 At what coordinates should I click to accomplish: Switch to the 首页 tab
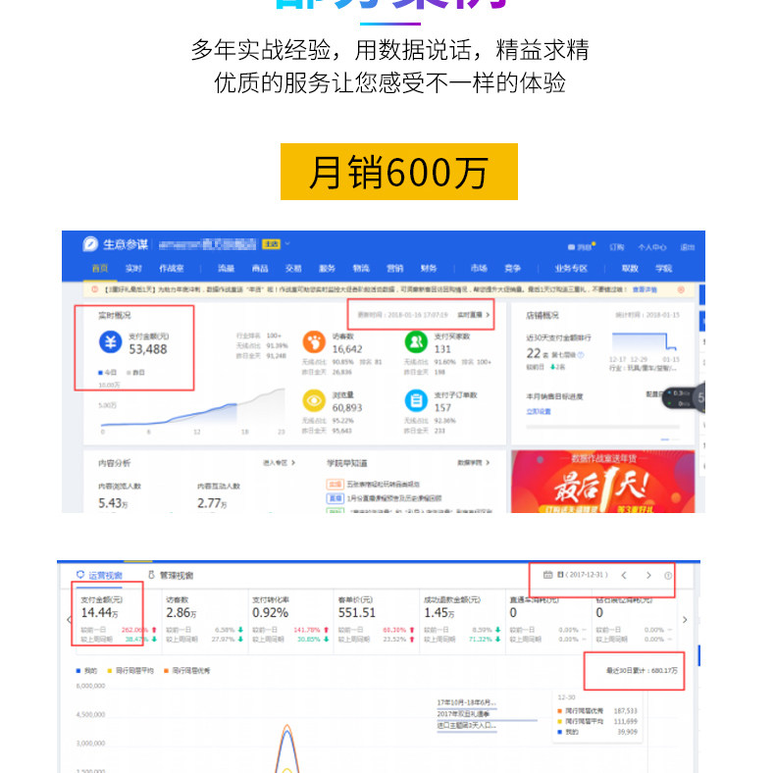[x=100, y=268]
